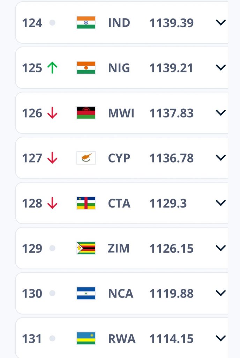Image resolution: width=240 pixels, height=358 pixels.
Task: Click the Cyprus flag icon
Action: [86, 158]
